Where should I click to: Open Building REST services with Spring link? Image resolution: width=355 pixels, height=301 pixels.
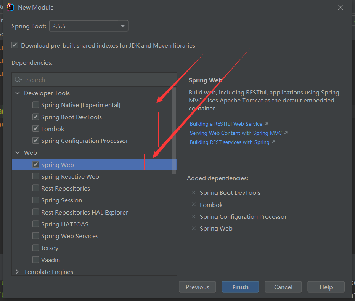coord(230,142)
